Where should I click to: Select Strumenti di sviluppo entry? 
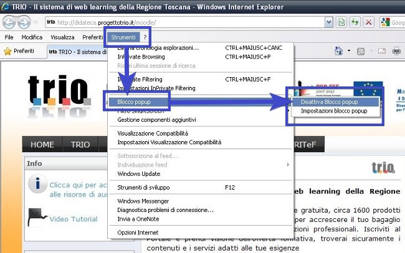click(201, 188)
